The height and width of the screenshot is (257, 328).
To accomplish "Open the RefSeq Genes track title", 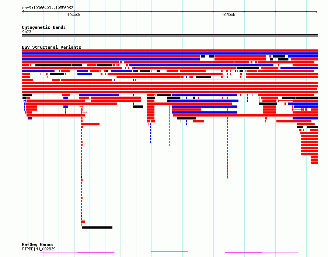I will point(37,244).
